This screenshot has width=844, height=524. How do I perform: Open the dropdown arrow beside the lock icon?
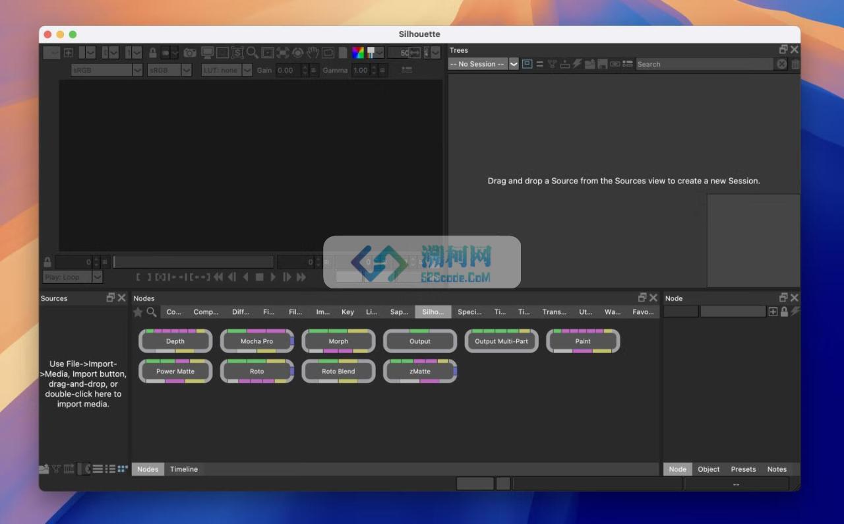[175, 53]
